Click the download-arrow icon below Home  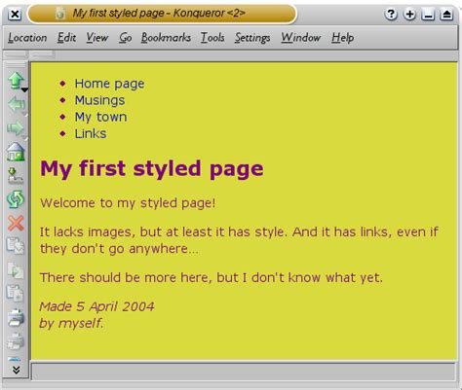pos(15,175)
